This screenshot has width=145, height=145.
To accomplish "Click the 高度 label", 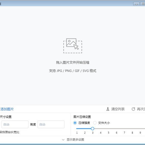I will point(33,124).
